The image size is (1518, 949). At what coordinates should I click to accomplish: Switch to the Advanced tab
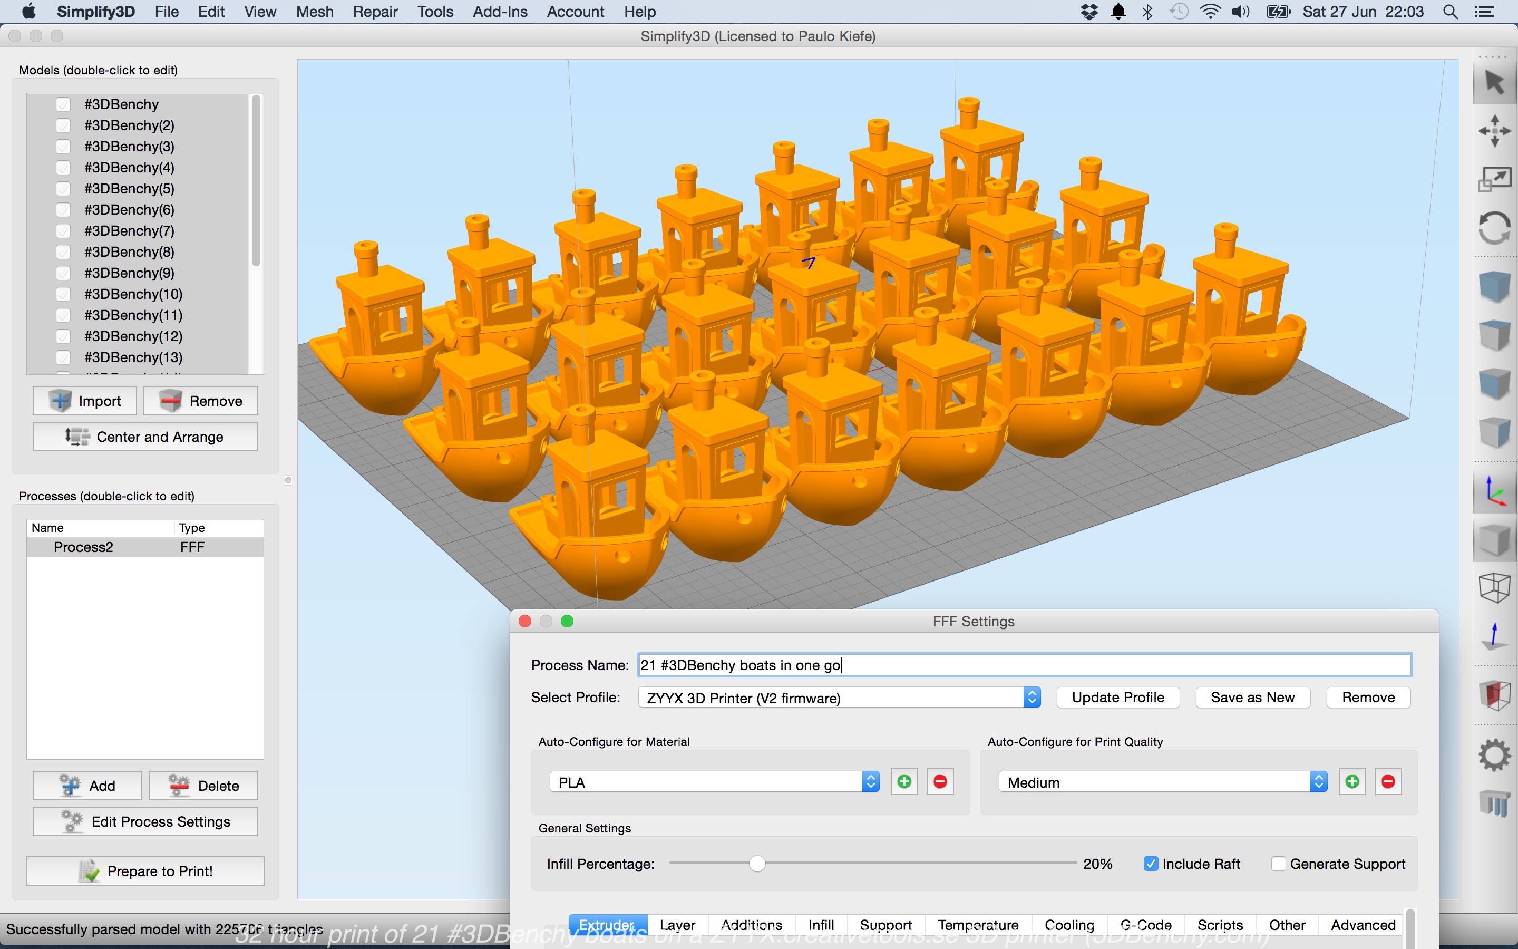click(1363, 925)
